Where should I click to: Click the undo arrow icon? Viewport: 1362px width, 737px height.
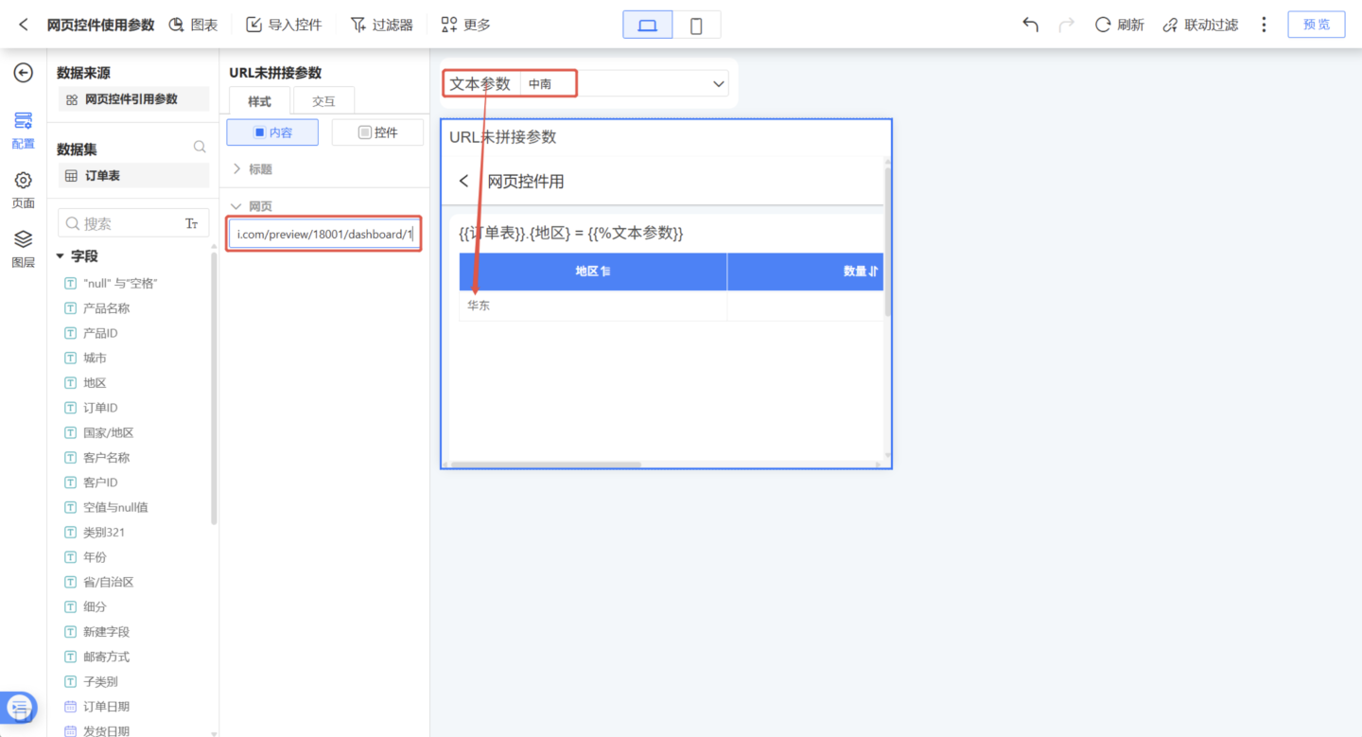[1030, 25]
